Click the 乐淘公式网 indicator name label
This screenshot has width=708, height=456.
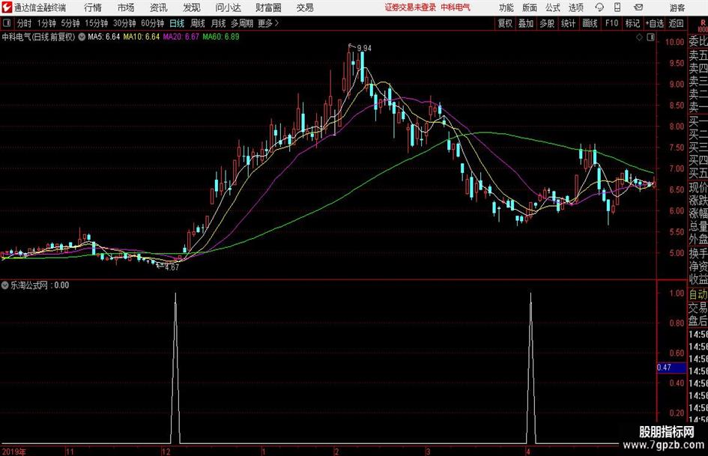[x=29, y=285]
